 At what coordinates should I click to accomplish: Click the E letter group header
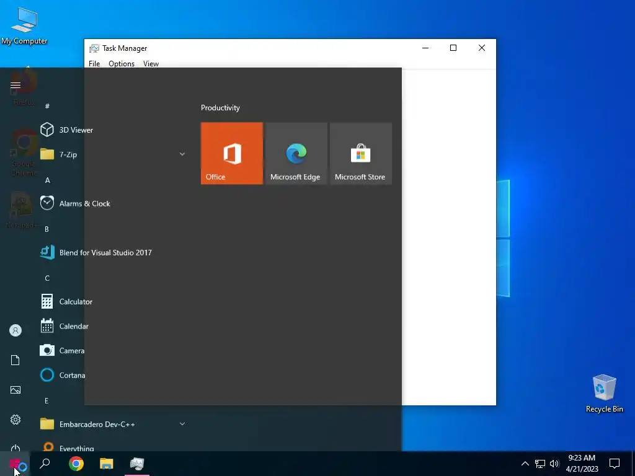coord(47,401)
